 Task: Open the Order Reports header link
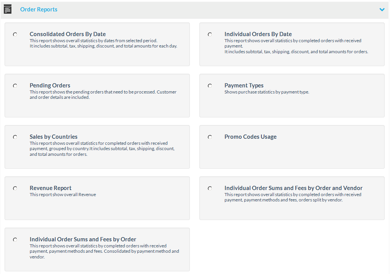39,10
